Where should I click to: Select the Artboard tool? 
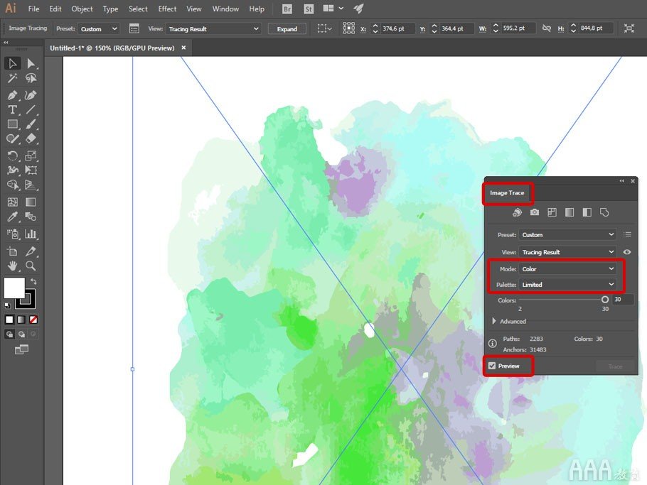pyautogui.click(x=12, y=251)
